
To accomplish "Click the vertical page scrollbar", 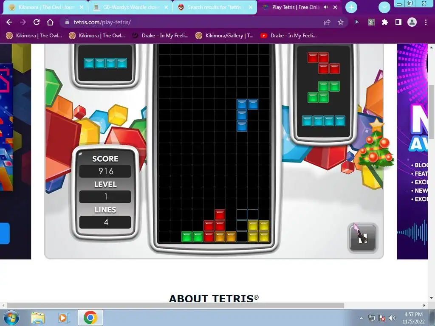I will point(431,111).
